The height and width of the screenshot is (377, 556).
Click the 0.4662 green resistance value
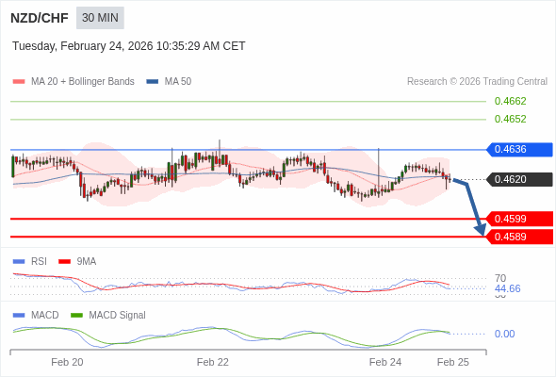pos(510,102)
